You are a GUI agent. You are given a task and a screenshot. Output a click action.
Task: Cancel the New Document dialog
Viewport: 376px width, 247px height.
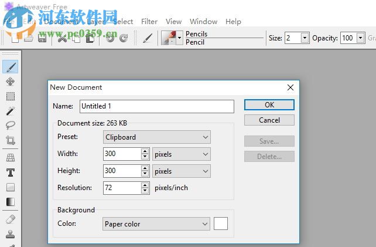click(269, 120)
